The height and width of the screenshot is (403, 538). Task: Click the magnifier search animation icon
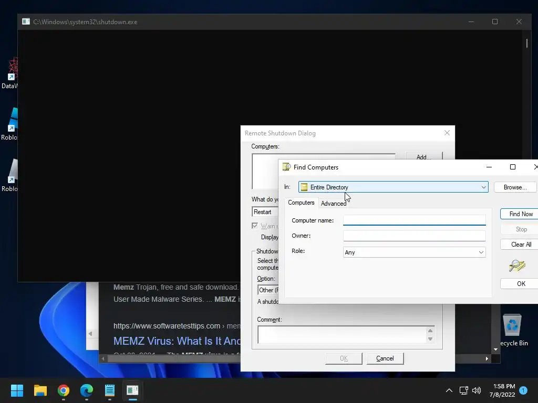tap(517, 265)
